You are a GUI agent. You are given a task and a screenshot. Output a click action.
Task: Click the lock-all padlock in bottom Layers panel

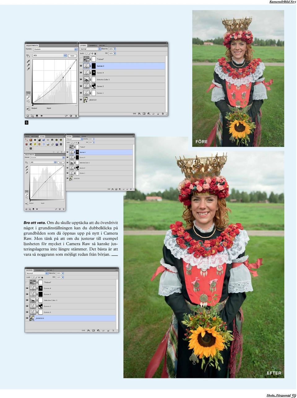tap(42, 277)
